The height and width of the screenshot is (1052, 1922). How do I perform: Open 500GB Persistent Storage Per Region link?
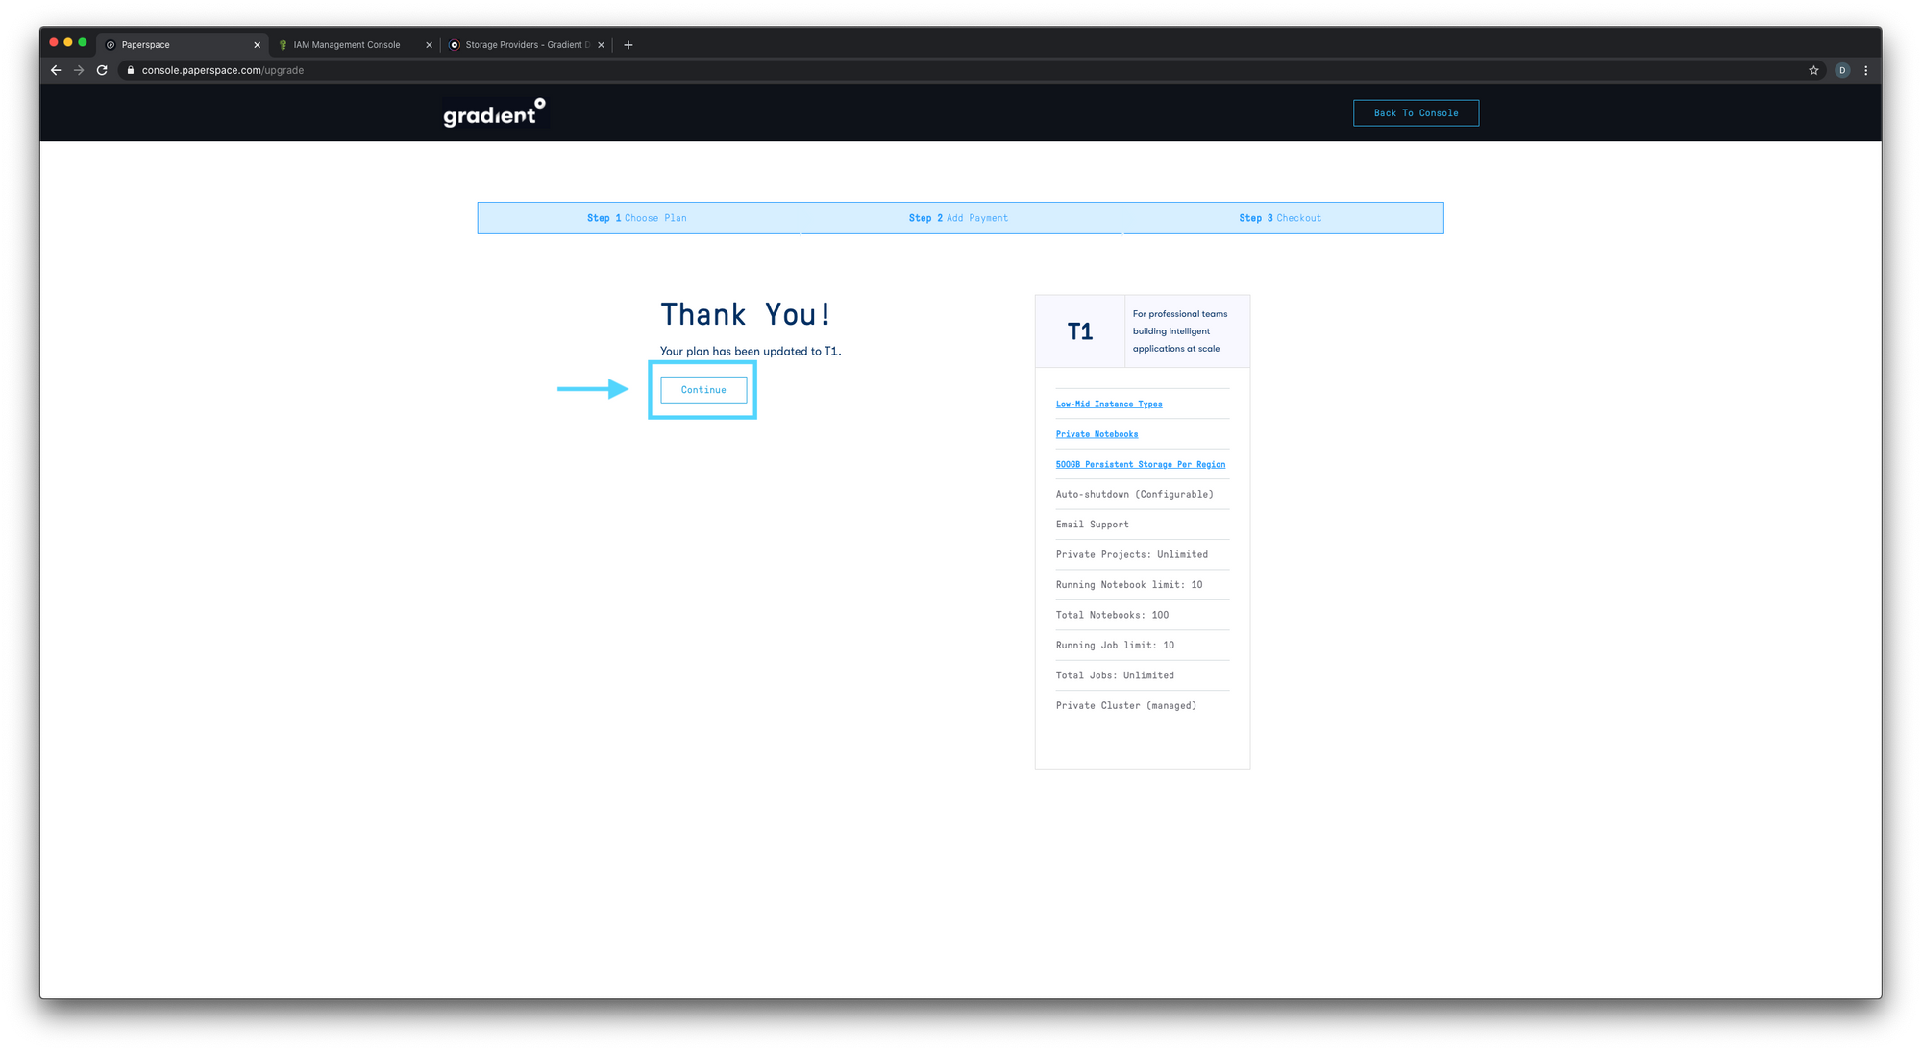pos(1140,465)
